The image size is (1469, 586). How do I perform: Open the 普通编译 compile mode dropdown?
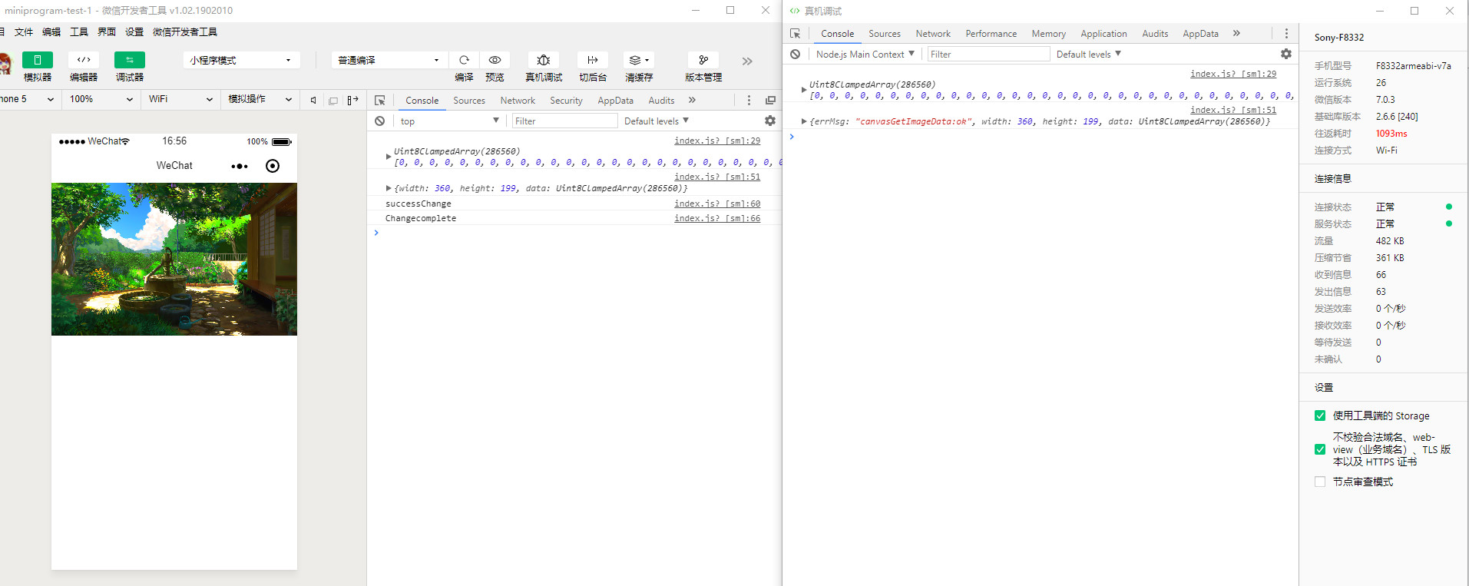(x=389, y=60)
